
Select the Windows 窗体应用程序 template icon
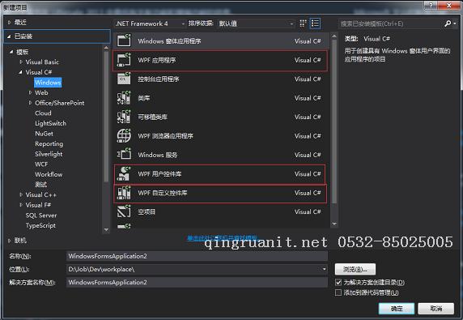pos(124,41)
